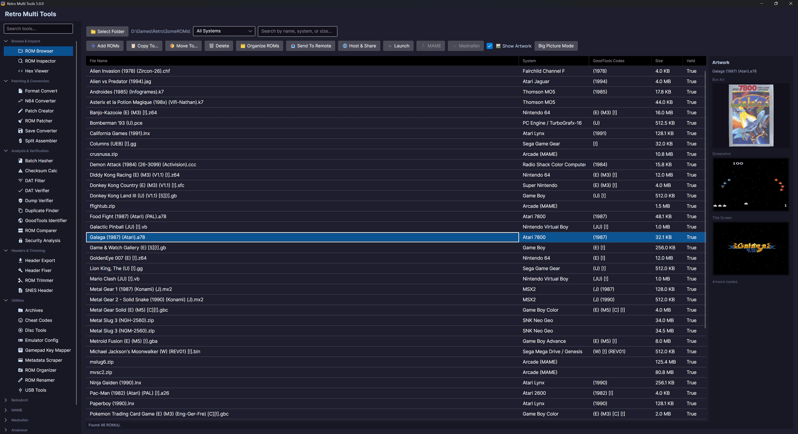Image resolution: width=798 pixels, height=434 pixels.
Task: Click the Galaga box art thumbnail
Action: coord(751,115)
